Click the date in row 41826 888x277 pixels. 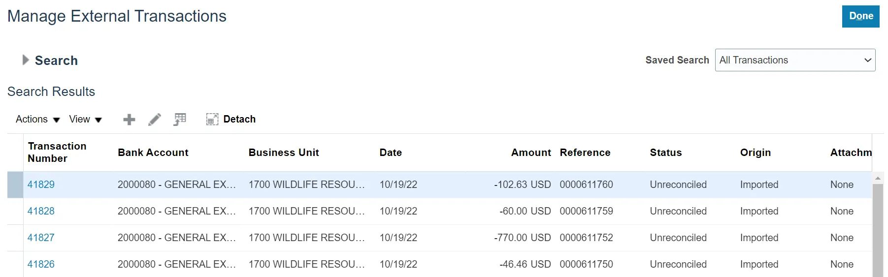398,264
